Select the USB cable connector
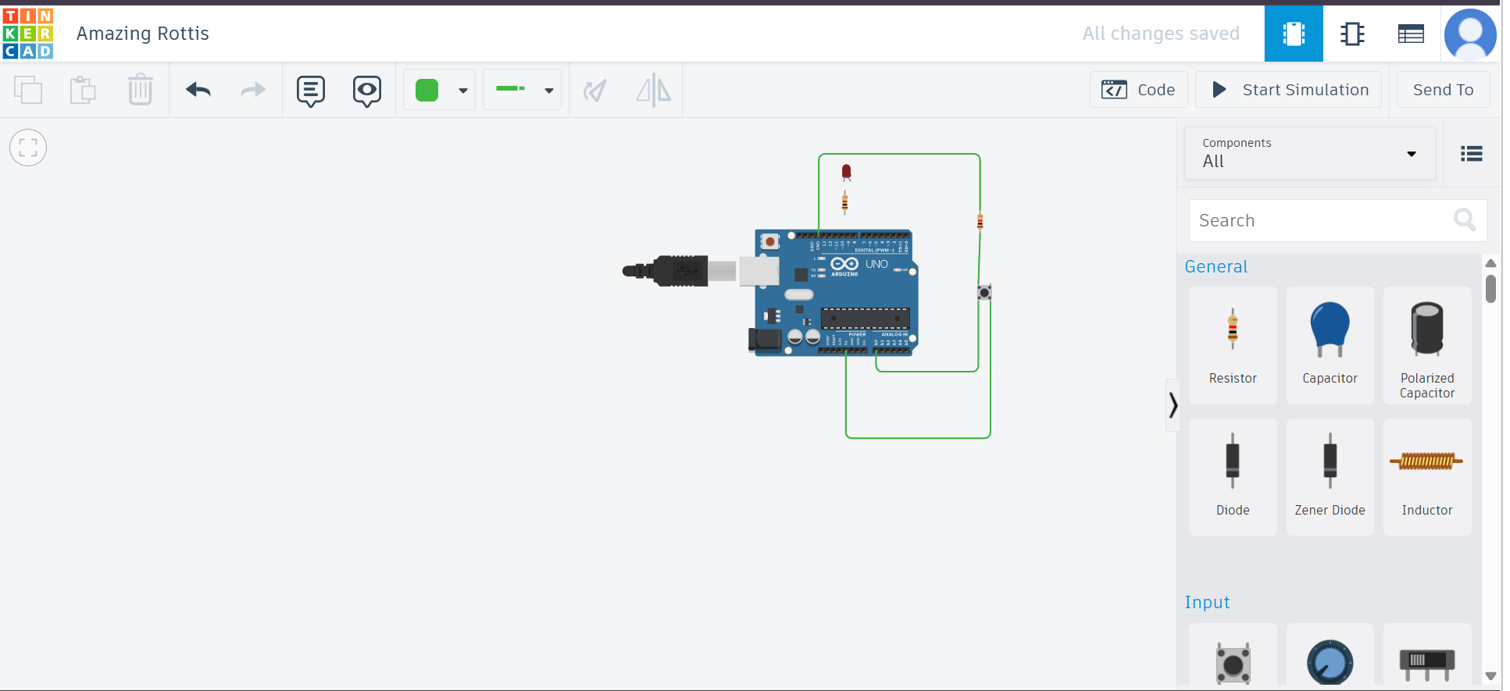 679,271
